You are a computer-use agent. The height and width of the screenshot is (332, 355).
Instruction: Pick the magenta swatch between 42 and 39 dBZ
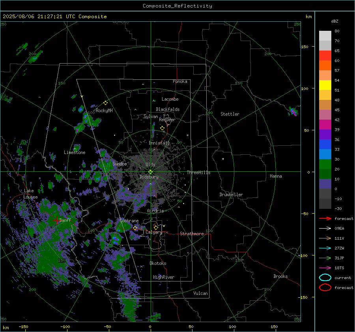click(325, 124)
